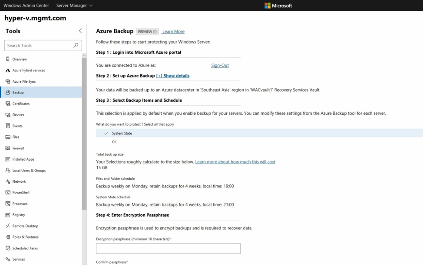This screenshot has width=423, height=265.
Task: Click the Scheduled Tasks icon
Action: 8,248
